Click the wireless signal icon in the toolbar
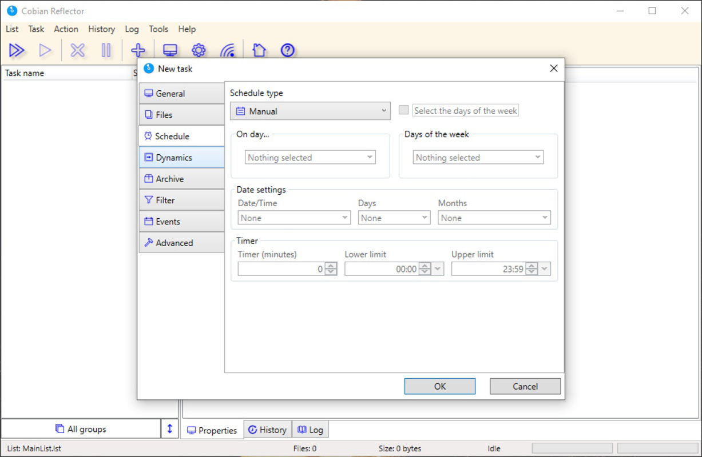702x457 pixels. point(227,50)
